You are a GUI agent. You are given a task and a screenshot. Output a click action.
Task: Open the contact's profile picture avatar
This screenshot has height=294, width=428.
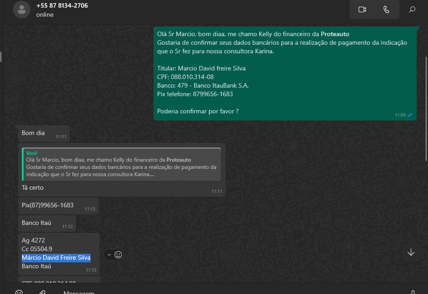point(22,9)
